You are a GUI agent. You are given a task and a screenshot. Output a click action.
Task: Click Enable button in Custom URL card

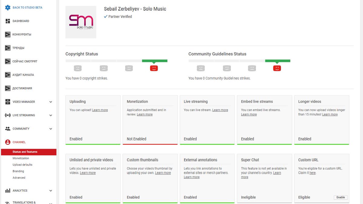tap(341, 197)
